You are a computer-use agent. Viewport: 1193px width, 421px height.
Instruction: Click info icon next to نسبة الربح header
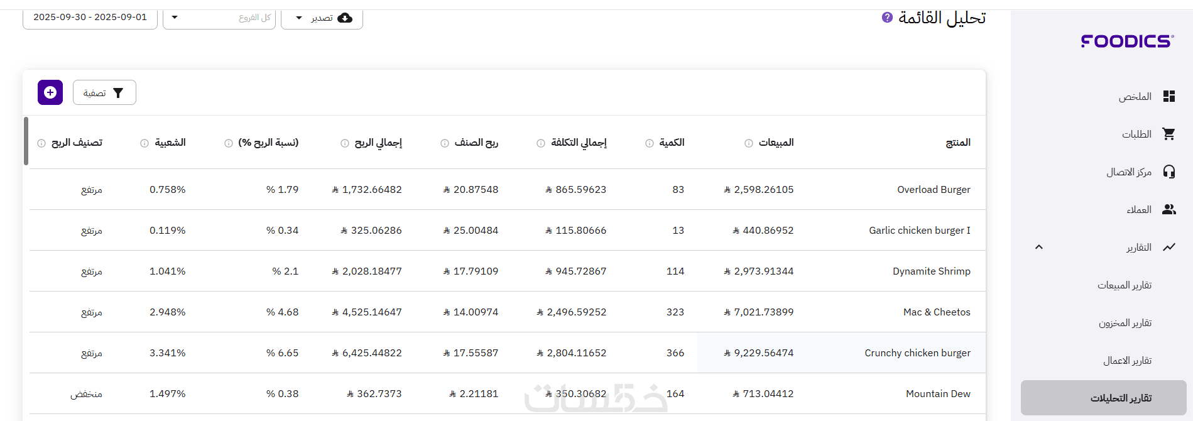[229, 143]
